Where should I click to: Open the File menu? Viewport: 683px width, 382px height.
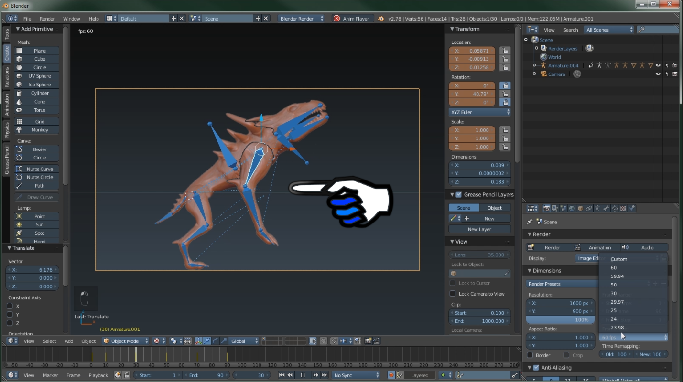[x=27, y=19]
